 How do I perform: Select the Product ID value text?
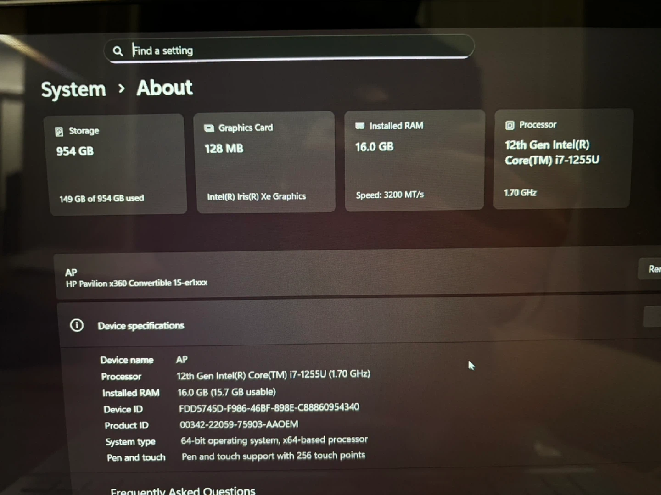point(239,424)
